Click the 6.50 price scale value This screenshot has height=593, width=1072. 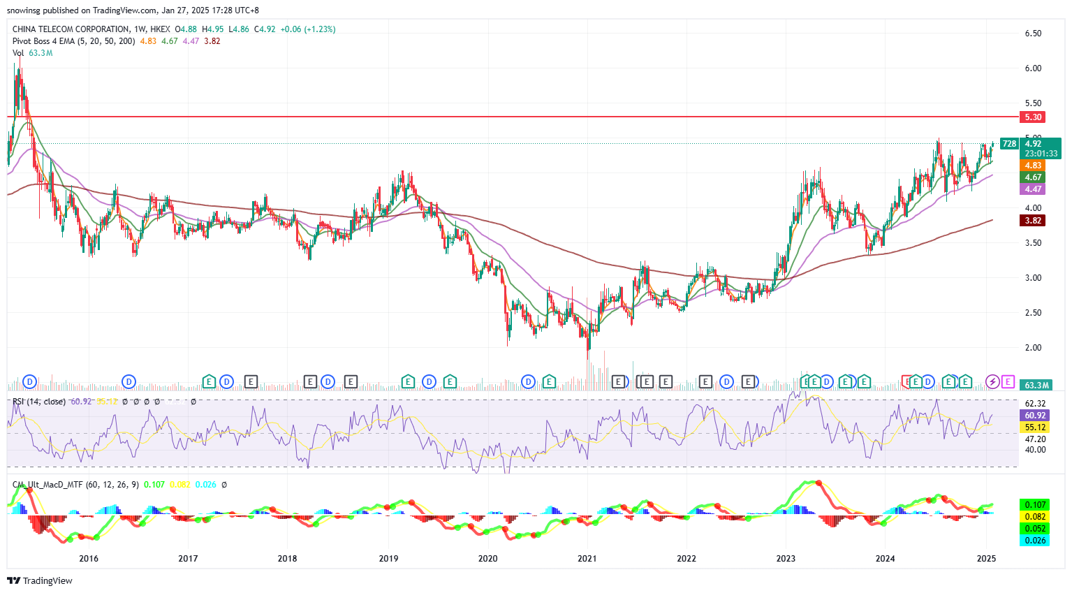tap(1033, 34)
